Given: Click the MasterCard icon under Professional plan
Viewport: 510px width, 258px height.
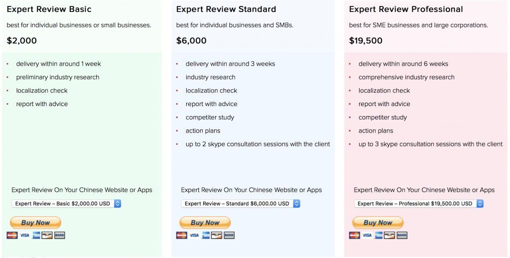Looking at the screenshot, I should (x=355, y=235).
